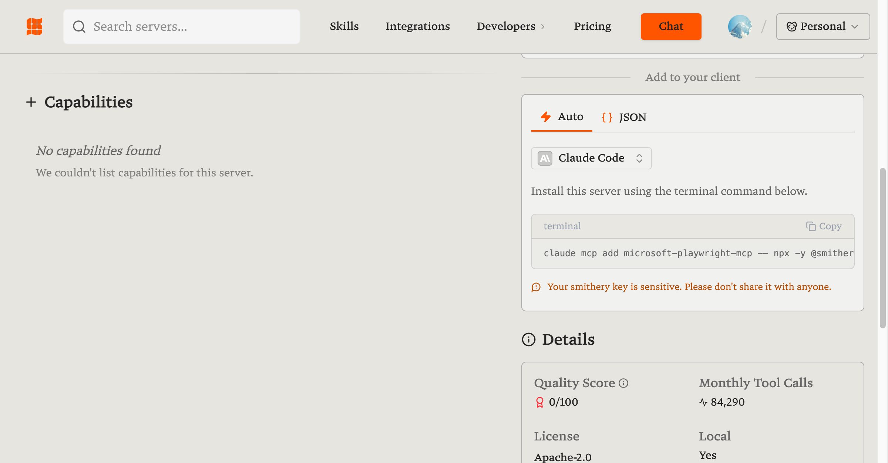Expand the Capabilities section plus icon

pyautogui.click(x=31, y=102)
